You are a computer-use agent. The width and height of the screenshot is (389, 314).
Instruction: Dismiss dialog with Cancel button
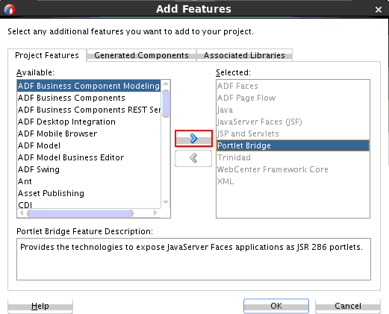pos(348,306)
